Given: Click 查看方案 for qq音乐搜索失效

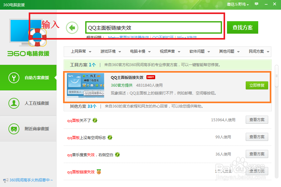Looking at the screenshot, I should pos(257,154).
